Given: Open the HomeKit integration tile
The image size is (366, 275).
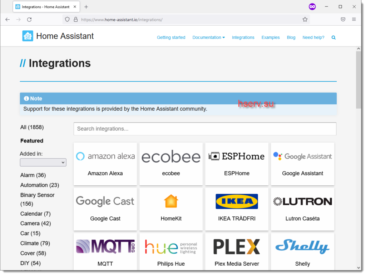Looking at the screenshot, I should pyautogui.click(x=171, y=209).
